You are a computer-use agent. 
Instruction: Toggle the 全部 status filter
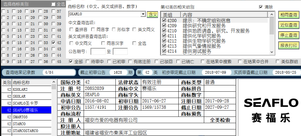[x=71, y=62]
